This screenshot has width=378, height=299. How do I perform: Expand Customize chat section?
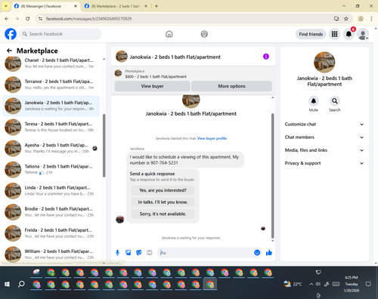(x=324, y=125)
